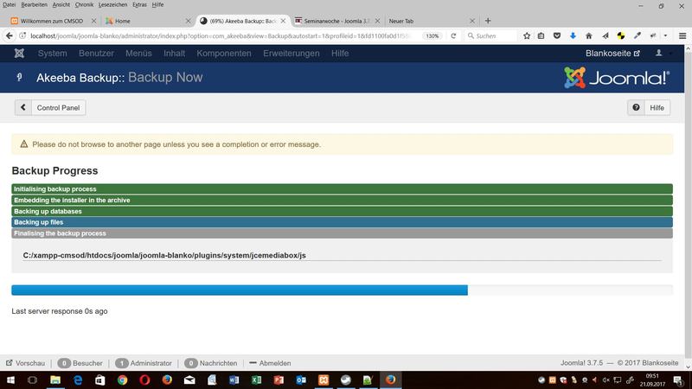Image resolution: width=692 pixels, height=389 pixels.
Task: Save page to Pocket icon
Action: coord(557,35)
